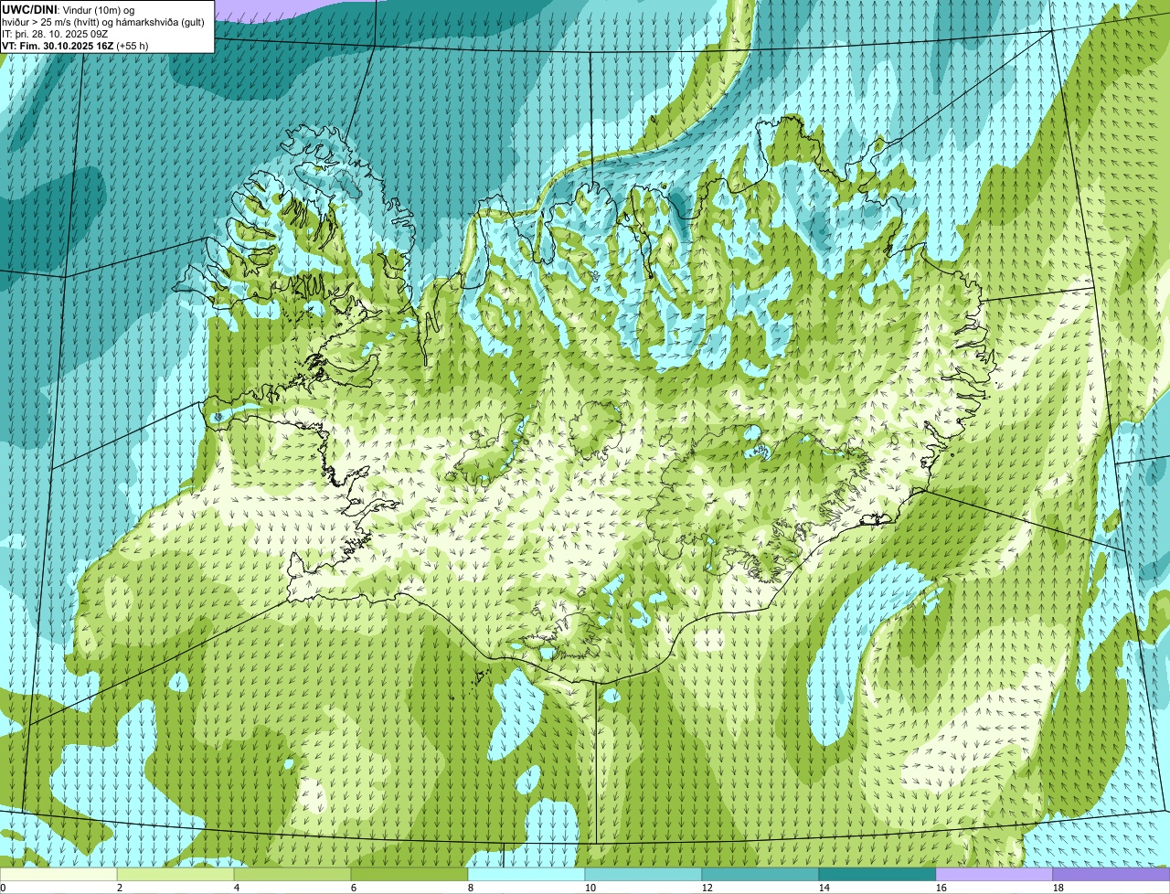
Task: Click the legend tick label '10'
Action: coord(590,888)
